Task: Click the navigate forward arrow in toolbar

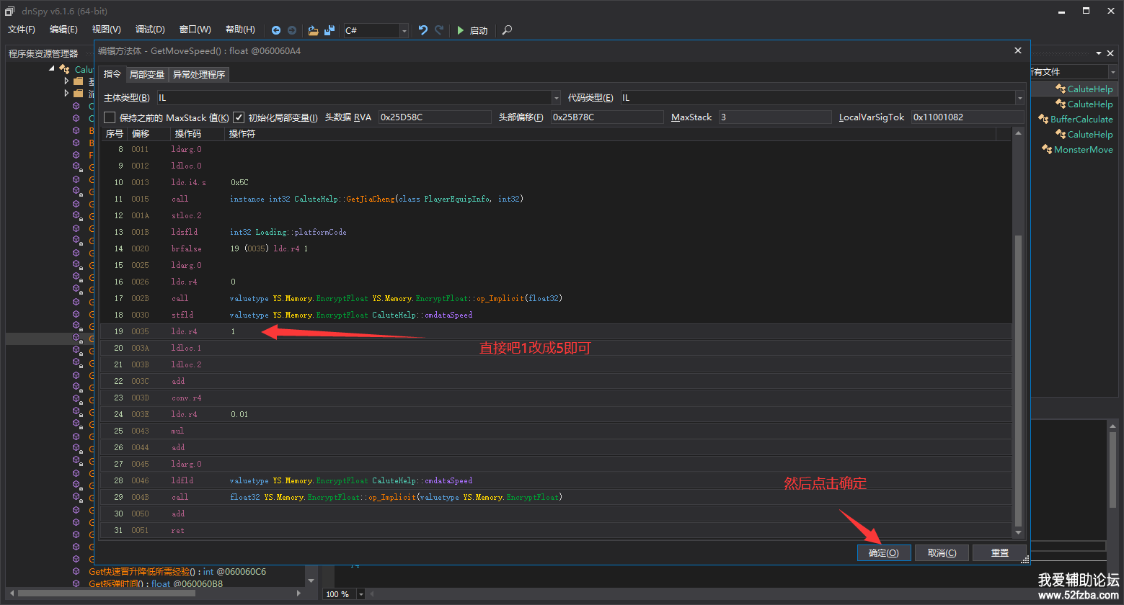Action: pos(292,30)
